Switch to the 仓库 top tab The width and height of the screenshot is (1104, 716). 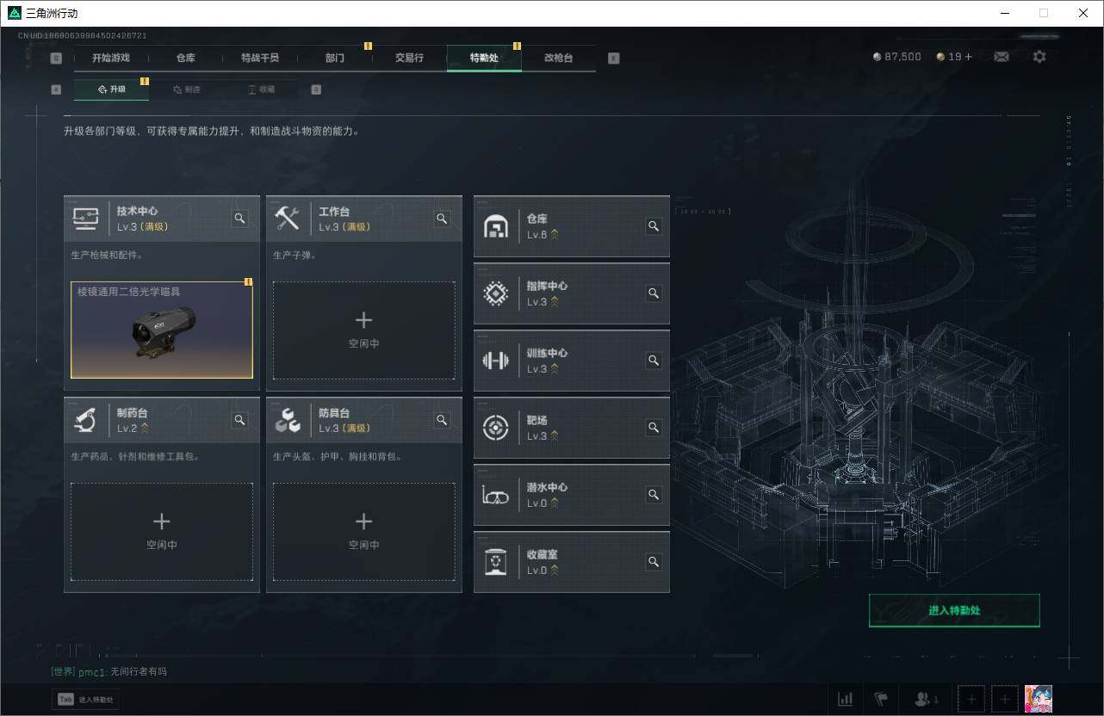[x=185, y=58]
